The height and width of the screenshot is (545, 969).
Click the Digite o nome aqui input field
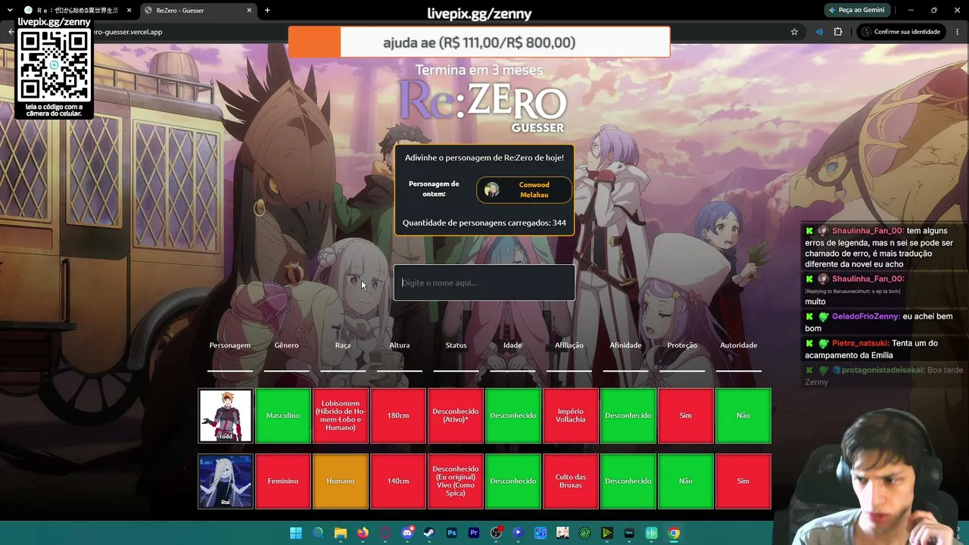[x=484, y=282]
